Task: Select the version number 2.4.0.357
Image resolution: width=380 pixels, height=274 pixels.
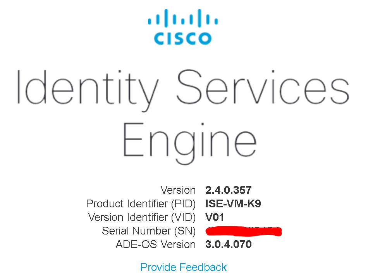Action: [x=228, y=190]
